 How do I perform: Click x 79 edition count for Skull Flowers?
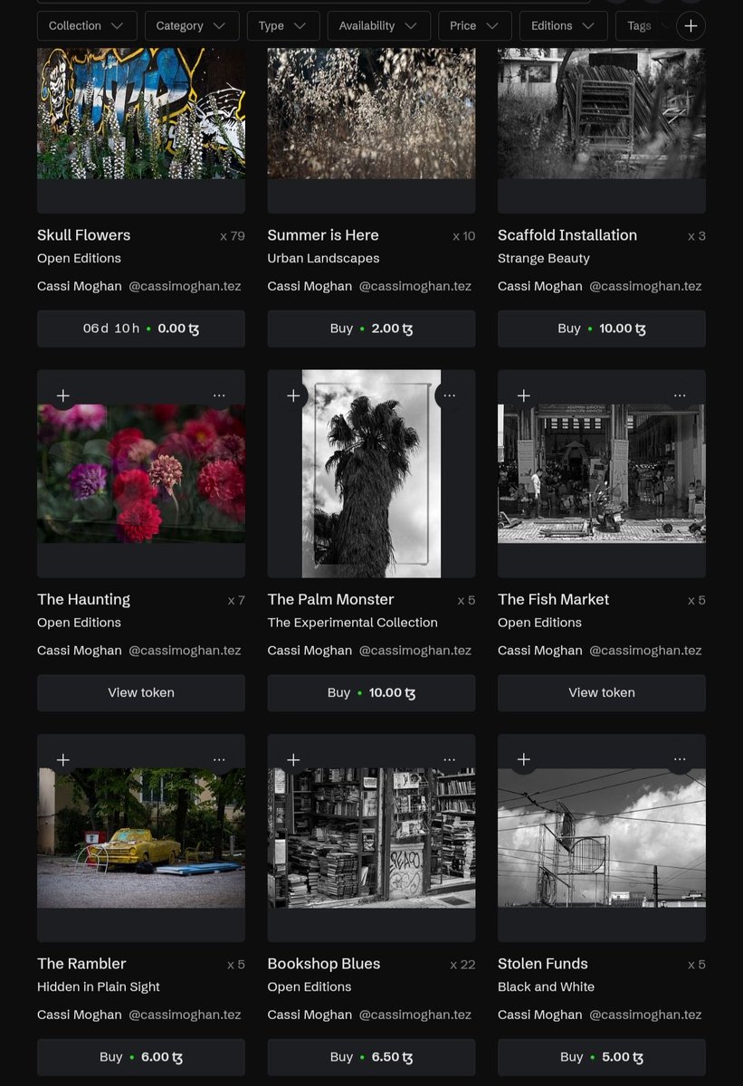(x=233, y=236)
